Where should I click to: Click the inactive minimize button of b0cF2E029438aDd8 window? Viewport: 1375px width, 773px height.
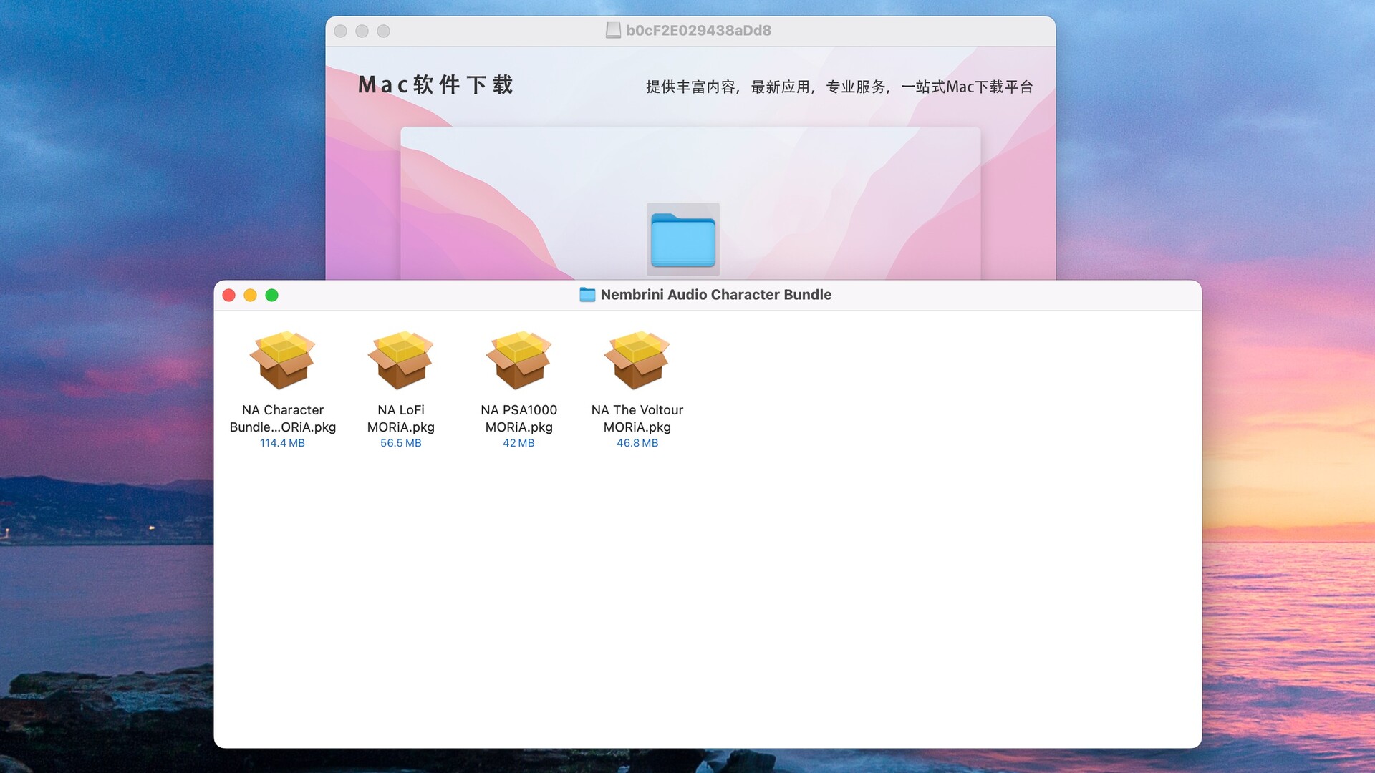(x=362, y=31)
